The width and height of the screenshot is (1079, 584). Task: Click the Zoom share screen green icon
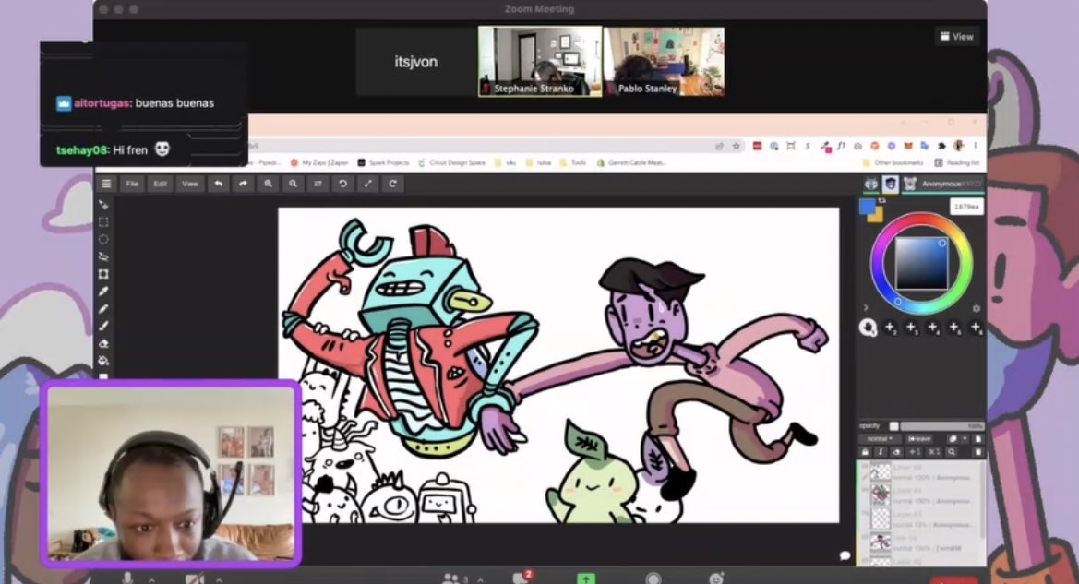(585, 579)
